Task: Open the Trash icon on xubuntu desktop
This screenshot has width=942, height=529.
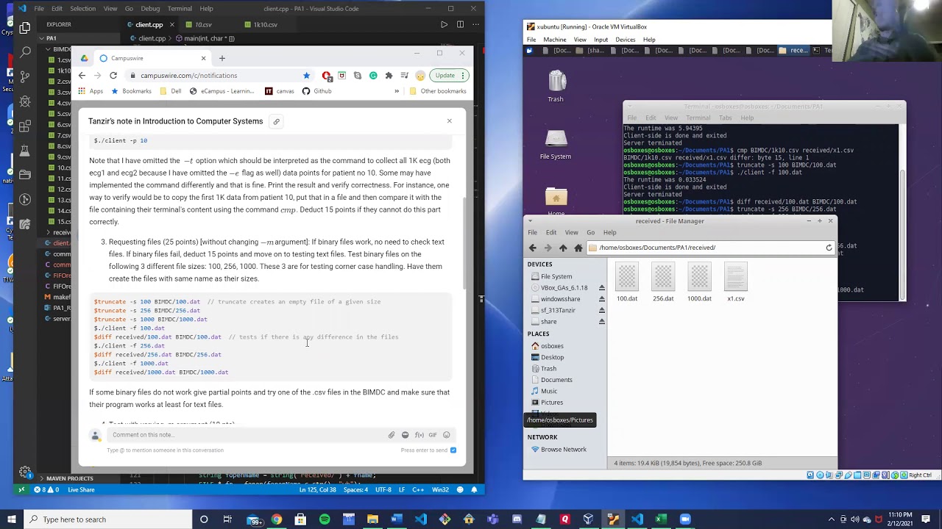Action: click(556, 86)
